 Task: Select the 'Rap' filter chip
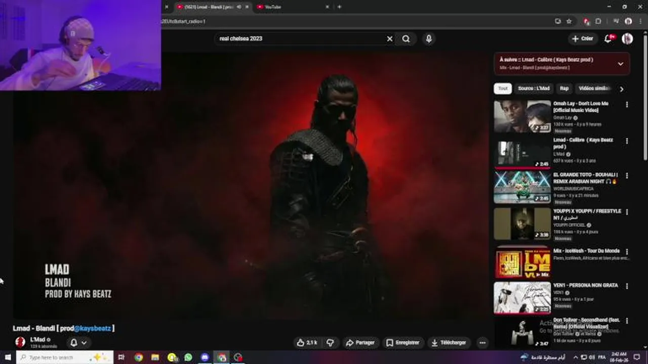[564, 88]
